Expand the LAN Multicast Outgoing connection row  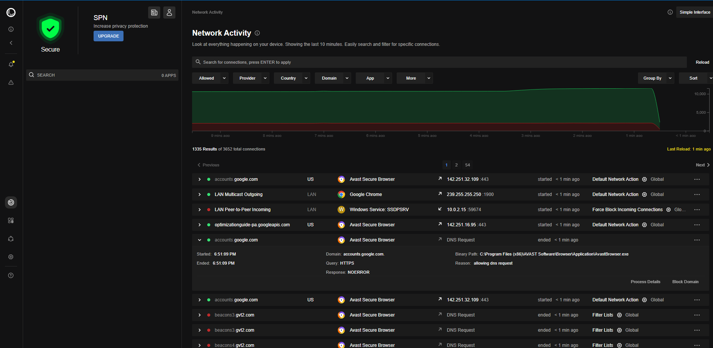(200, 194)
